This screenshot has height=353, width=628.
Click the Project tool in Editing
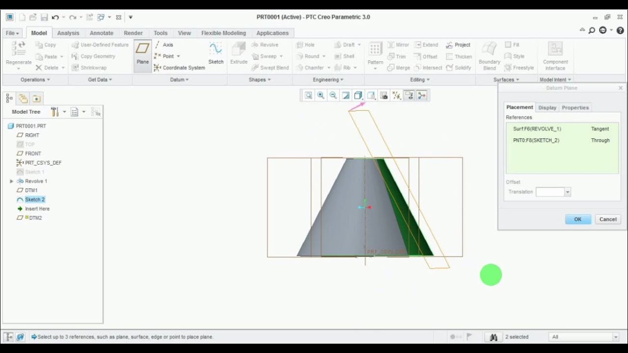458,45
